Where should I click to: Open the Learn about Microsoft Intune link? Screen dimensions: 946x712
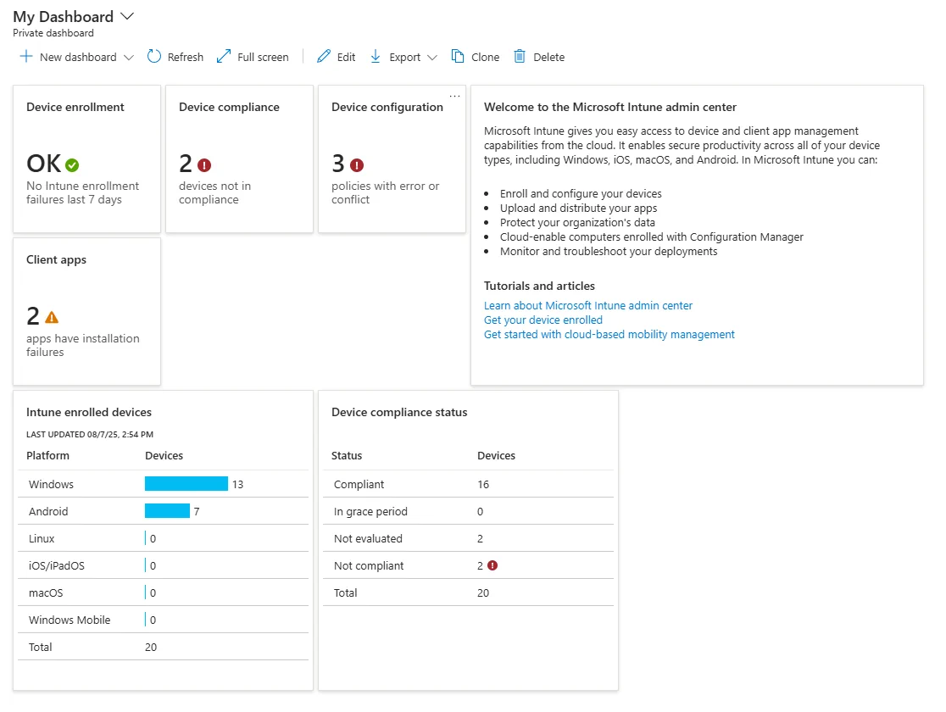588,305
